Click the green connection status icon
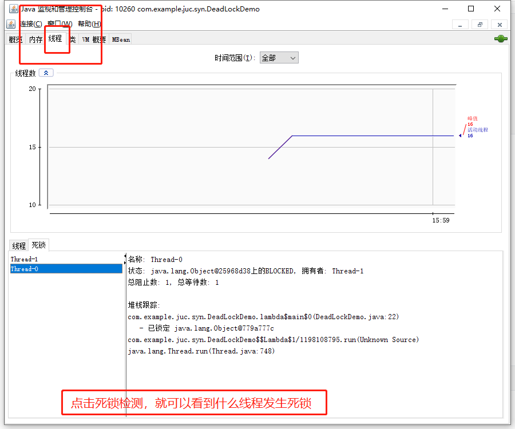The height and width of the screenshot is (429, 515). [x=501, y=39]
